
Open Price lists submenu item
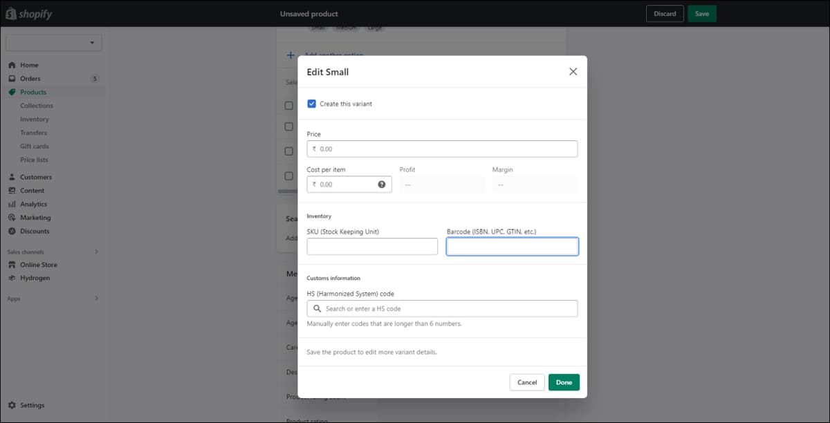click(35, 160)
